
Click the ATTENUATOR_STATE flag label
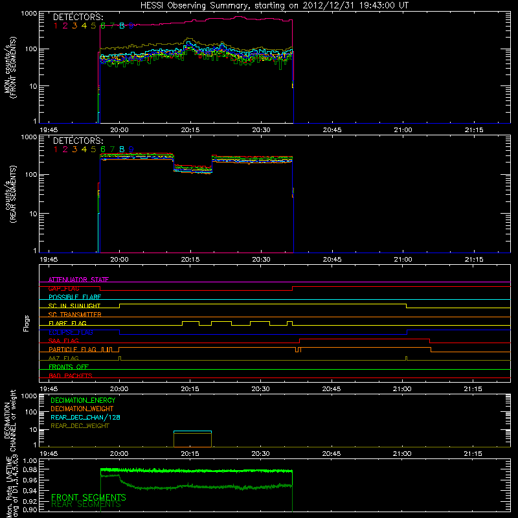click(78, 280)
